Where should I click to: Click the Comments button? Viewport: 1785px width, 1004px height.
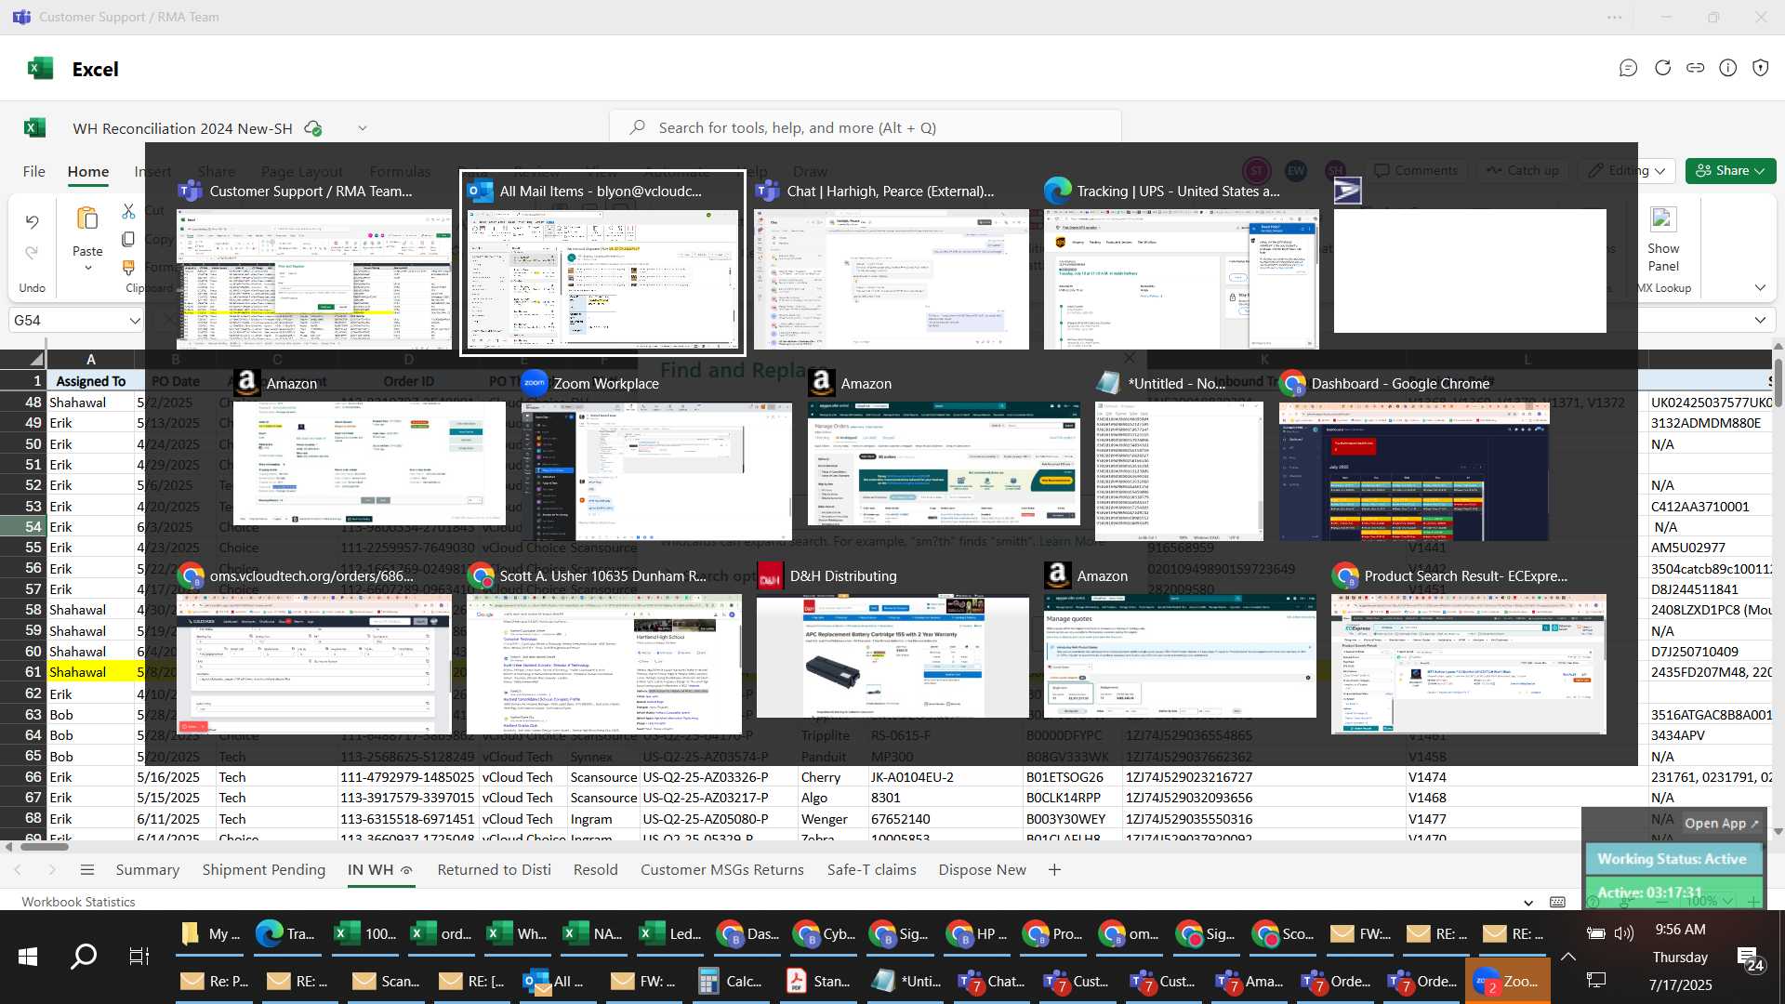pyautogui.click(x=1416, y=171)
